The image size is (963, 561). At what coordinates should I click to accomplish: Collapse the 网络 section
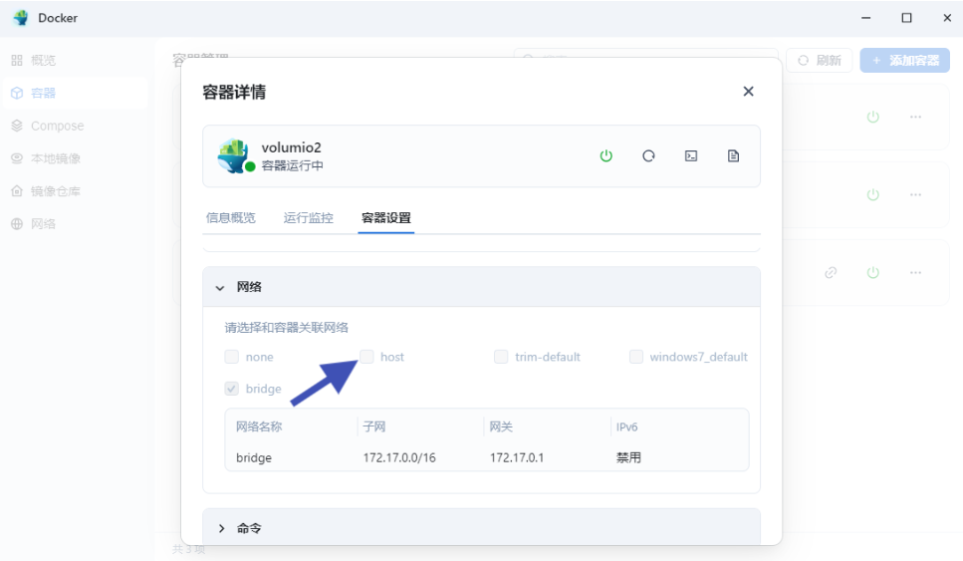221,287
